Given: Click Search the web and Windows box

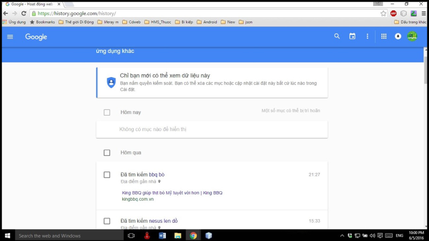Looking at the screenshot, I should 69,236.
